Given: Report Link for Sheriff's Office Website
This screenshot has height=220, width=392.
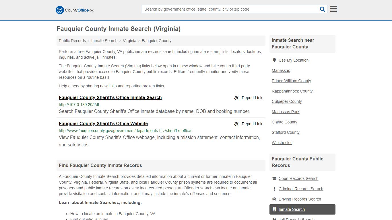Looking at the screenshot, I should (248, 124).
